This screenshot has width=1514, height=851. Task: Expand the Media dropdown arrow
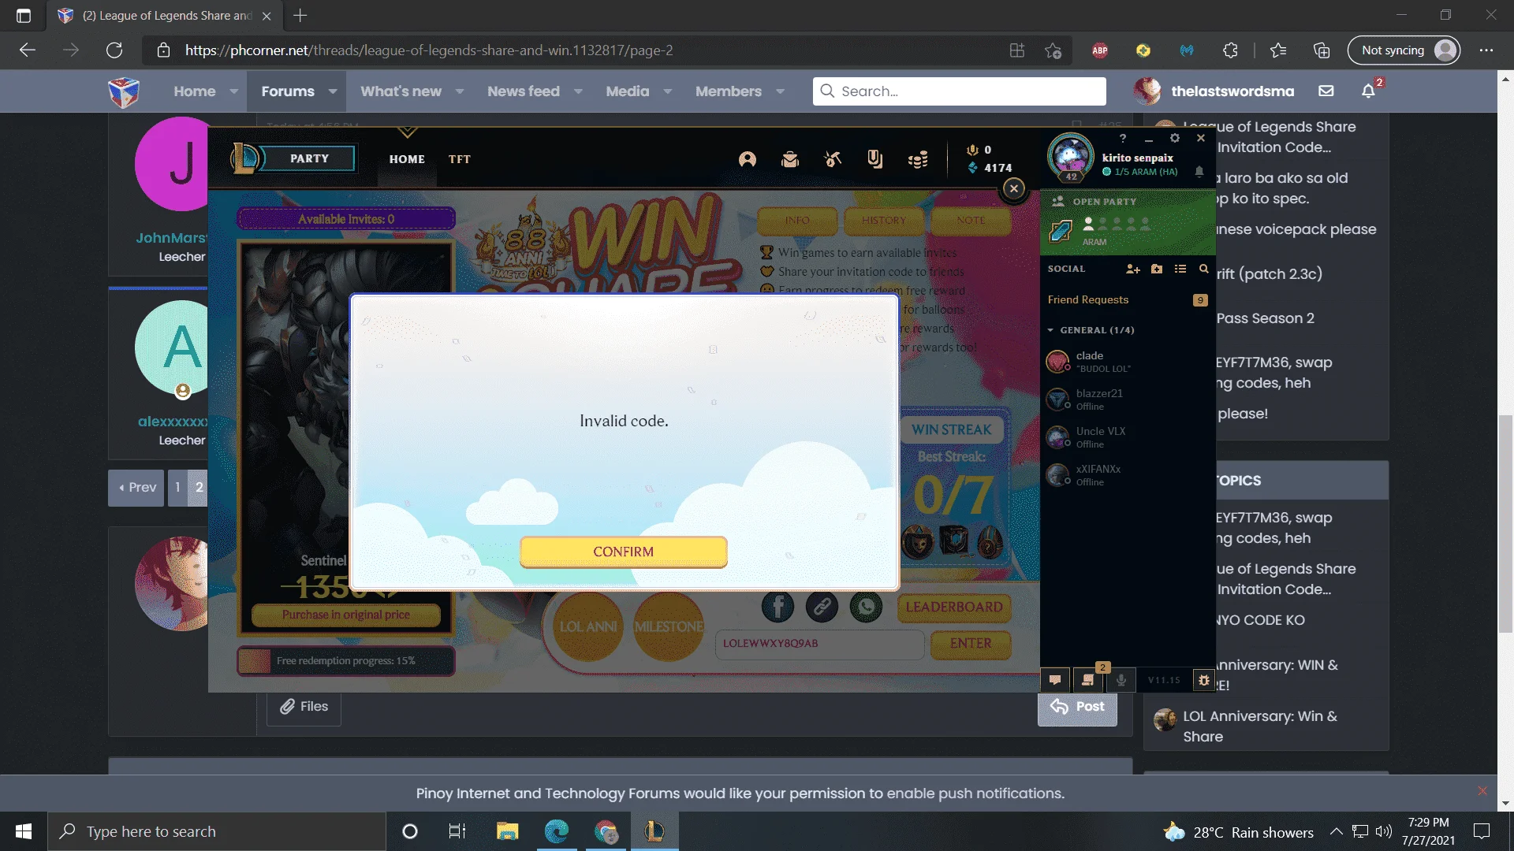[668, 91]
